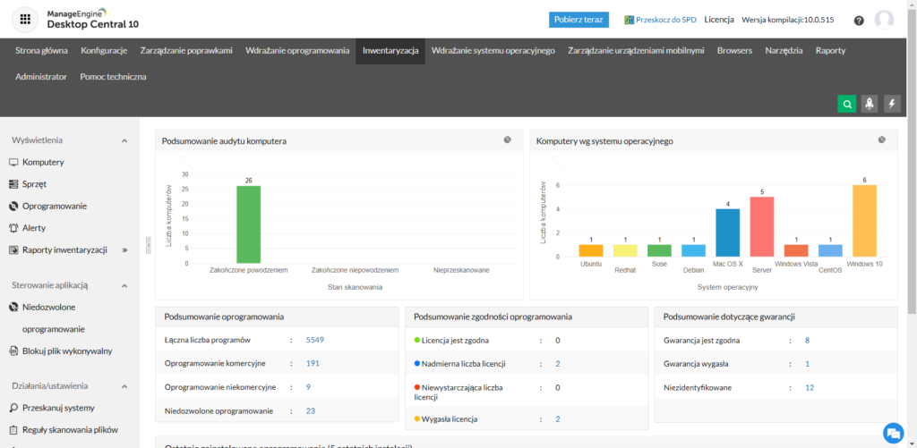This screenshot has width=917, height=448.
Task: Collapse the Działania/ustawienia section
Action: point(124,386)
